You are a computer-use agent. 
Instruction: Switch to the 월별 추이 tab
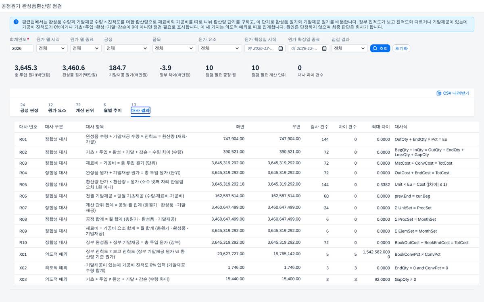[x=113, y=108]
